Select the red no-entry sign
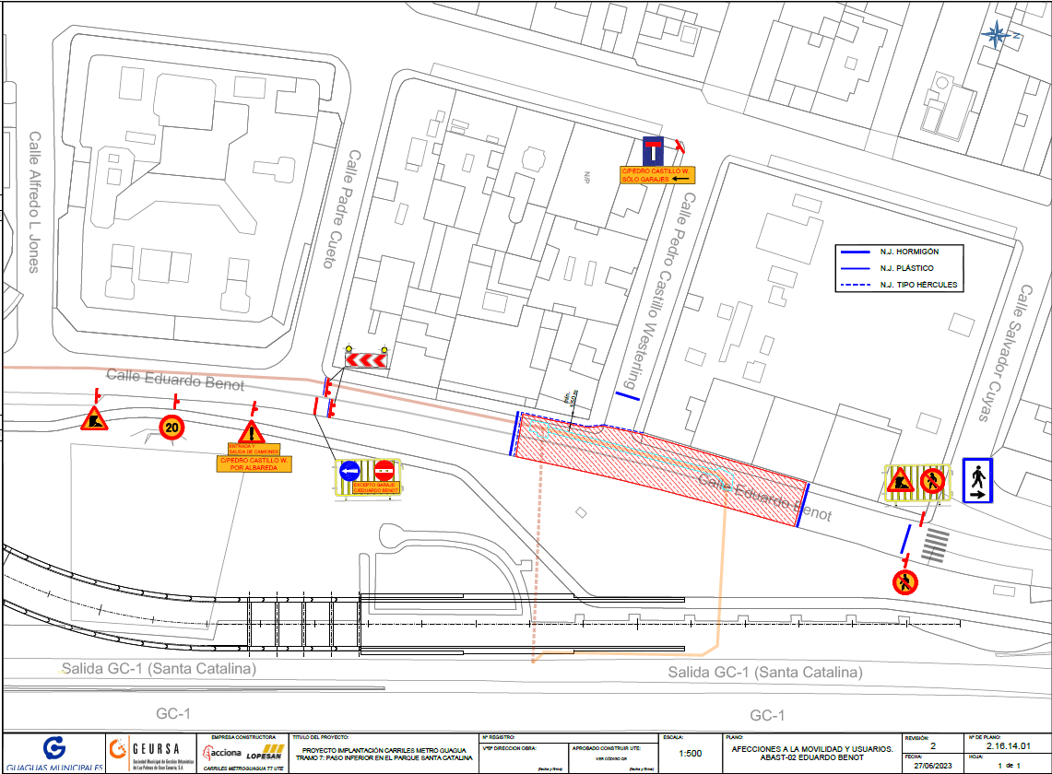 384,471
